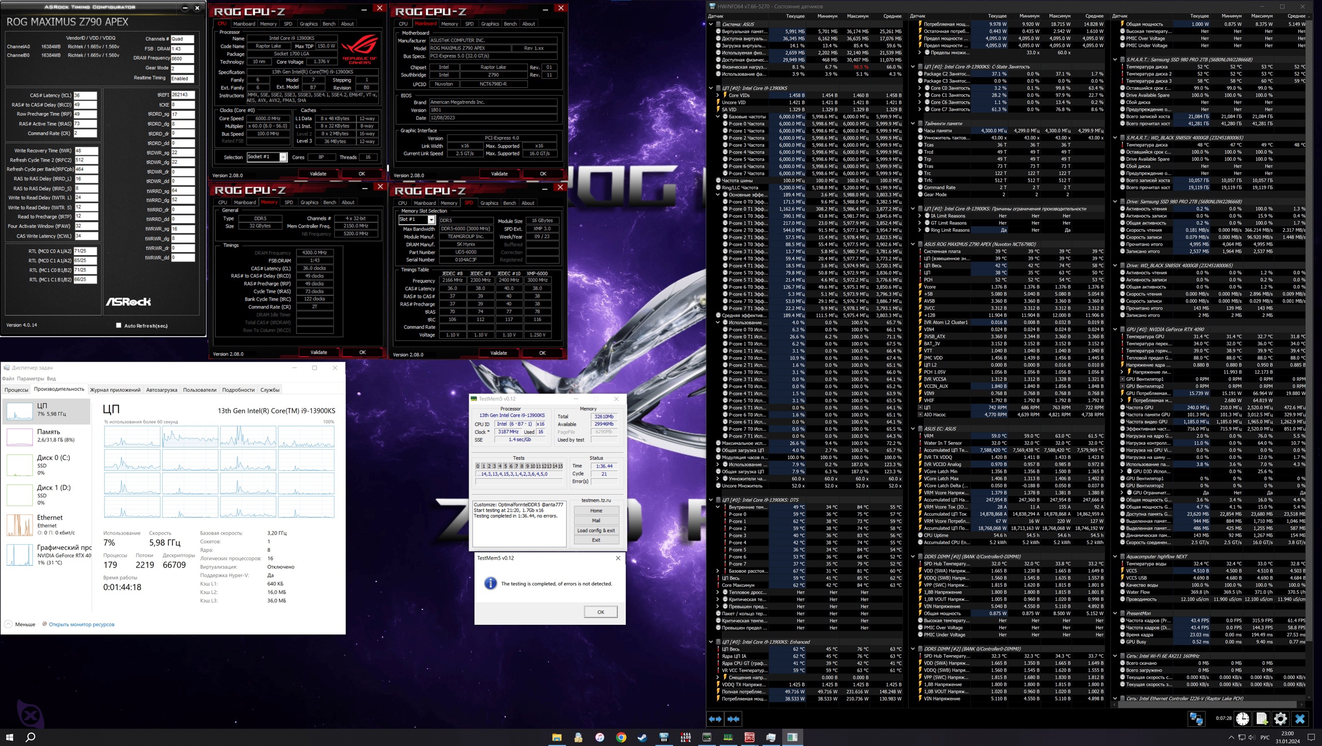Click CAS# Latency (tCL) field in ASRock Configurator

point(85,95)
